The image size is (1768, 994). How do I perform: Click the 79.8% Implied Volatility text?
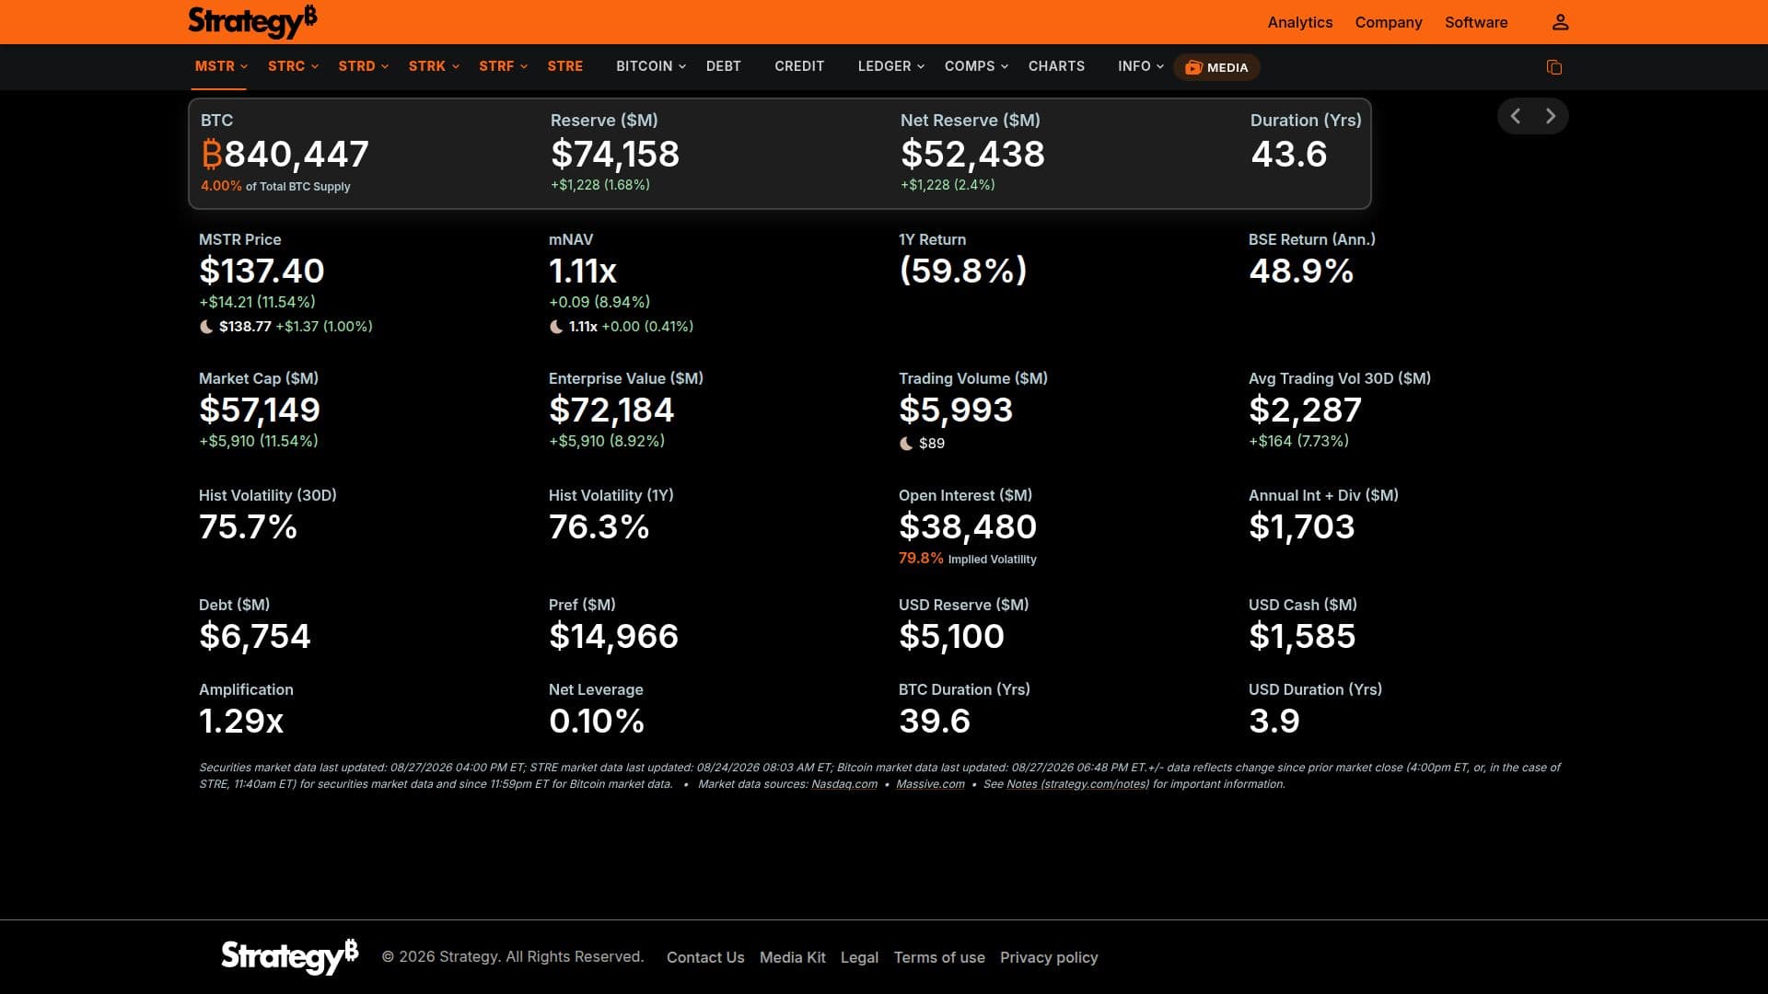pos(968,559)
